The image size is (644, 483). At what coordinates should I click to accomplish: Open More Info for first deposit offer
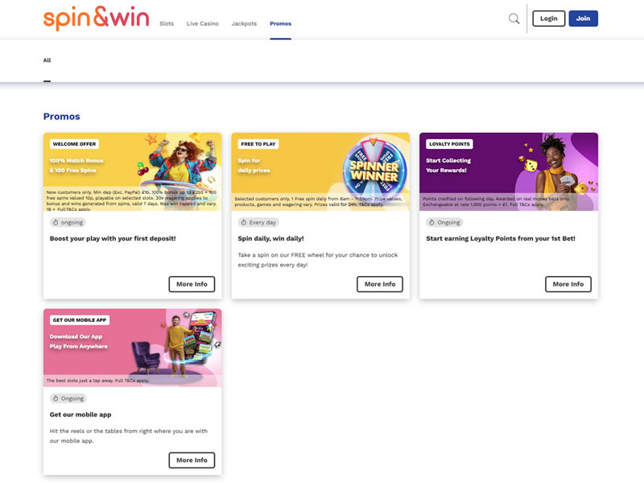[x=192, y=284]
